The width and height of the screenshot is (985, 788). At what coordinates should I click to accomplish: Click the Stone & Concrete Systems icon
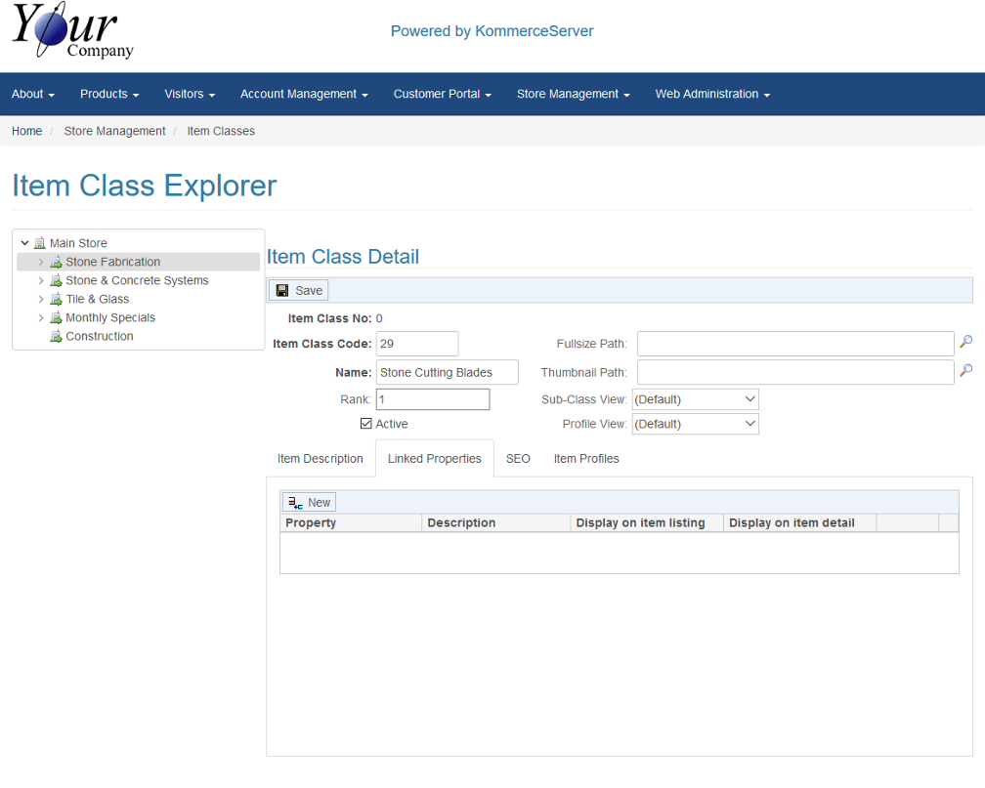click(x=56, y=280)
